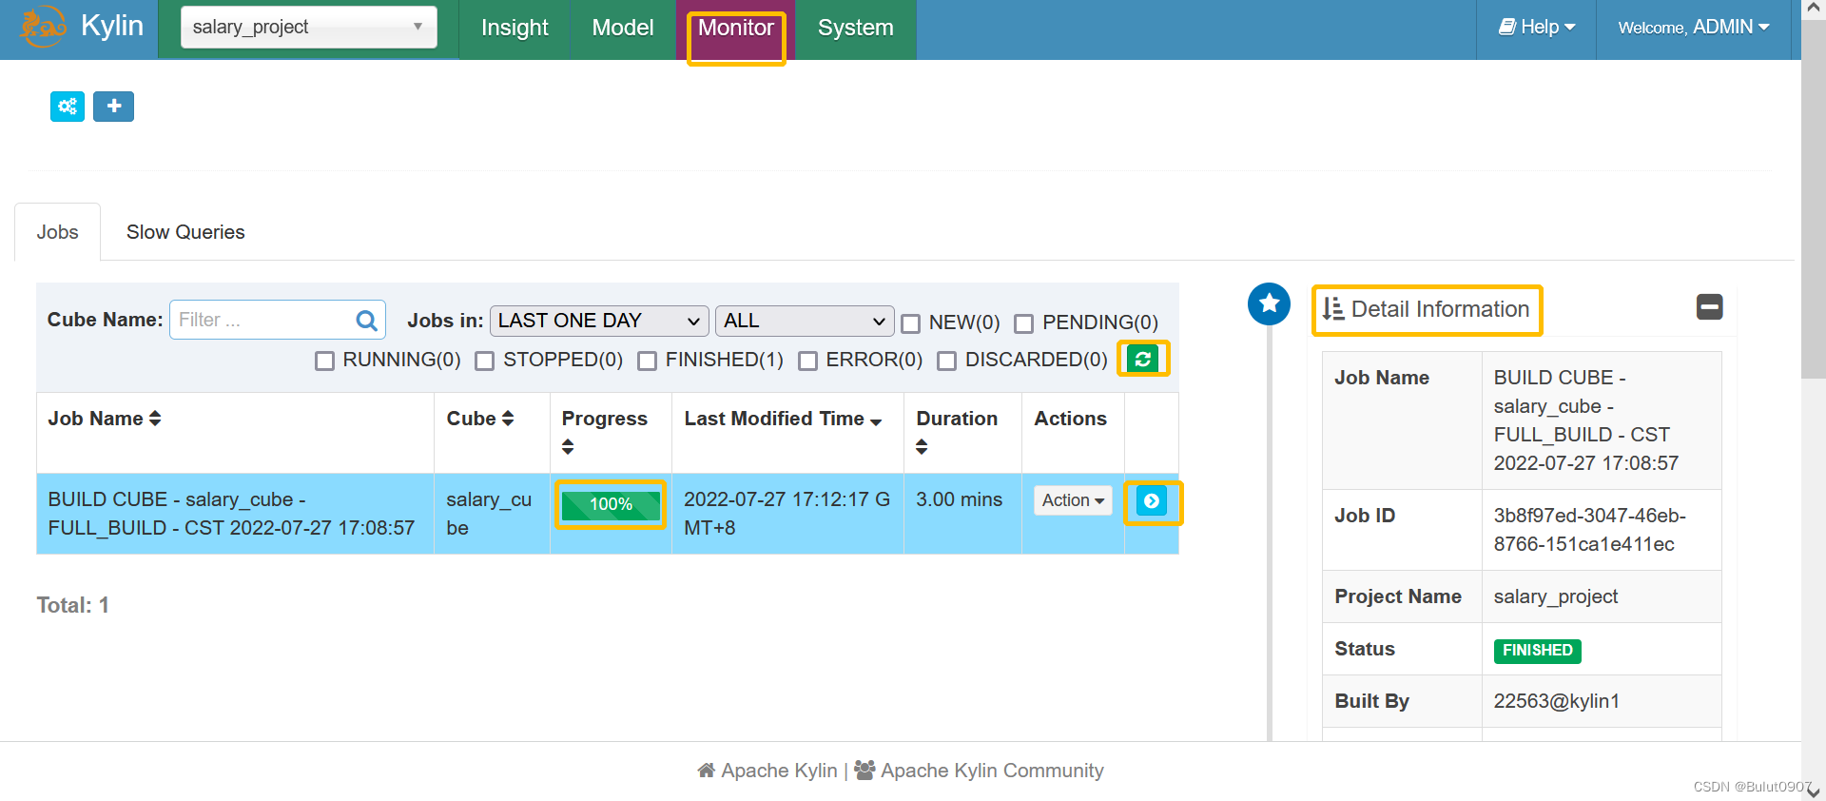Click the Apache Kylin home icon
The height and width of the screenshot is (801, 1826).
[707, 771]
